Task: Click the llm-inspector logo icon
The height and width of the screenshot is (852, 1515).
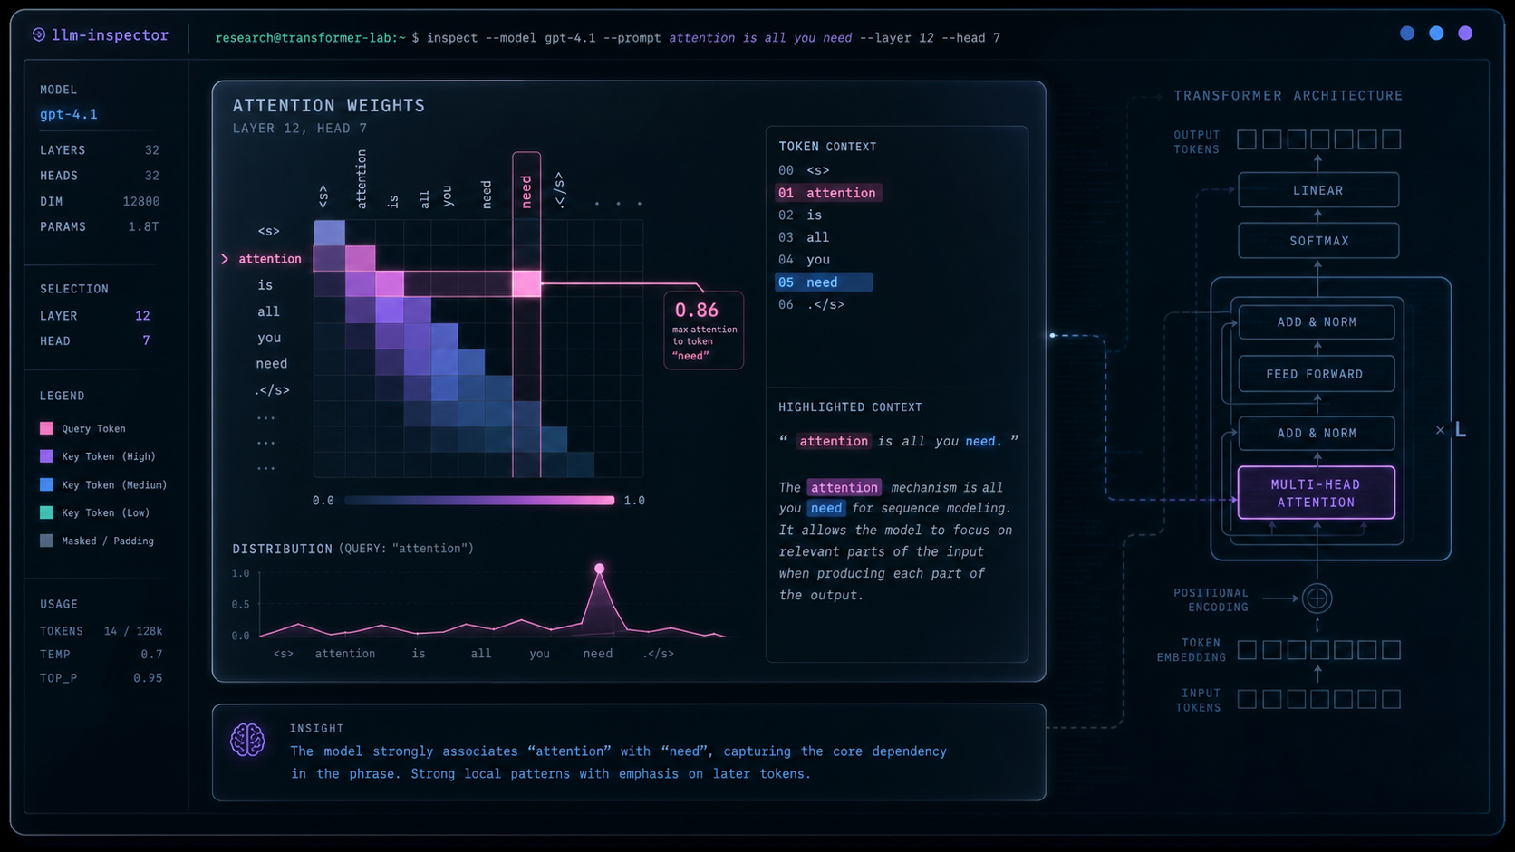Action: (39, 34)
